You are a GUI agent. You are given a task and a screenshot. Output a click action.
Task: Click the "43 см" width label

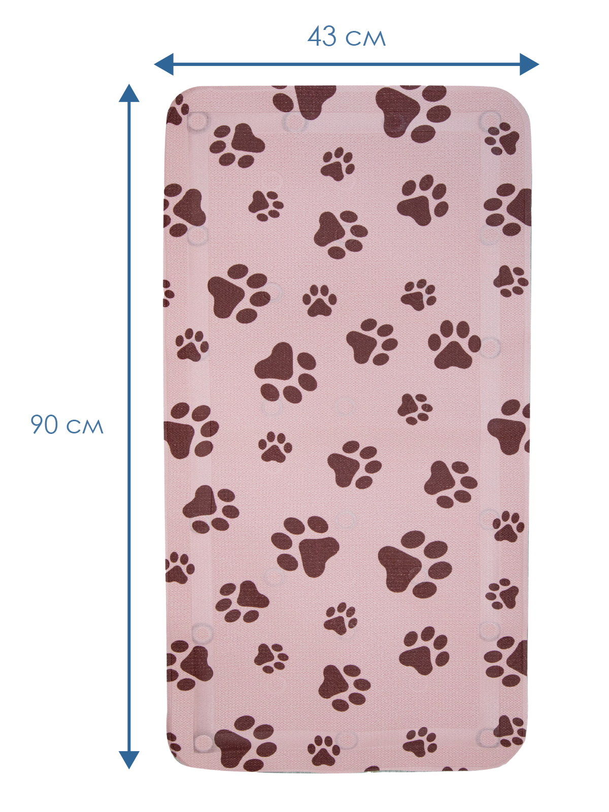(x=347, y=37)
